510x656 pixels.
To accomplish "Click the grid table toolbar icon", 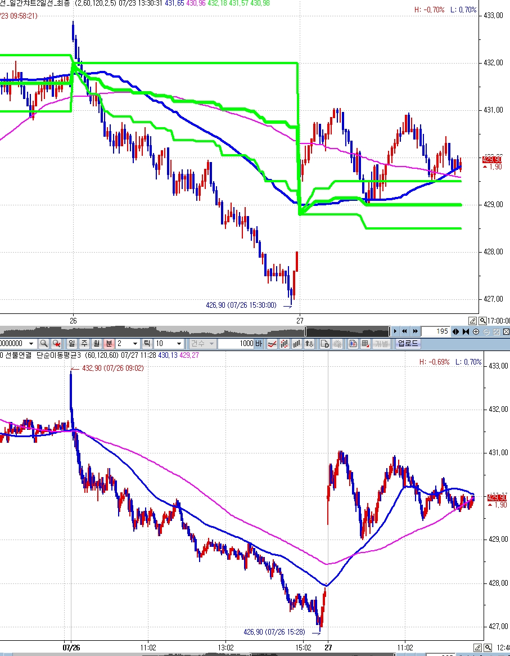I will 365,344.
